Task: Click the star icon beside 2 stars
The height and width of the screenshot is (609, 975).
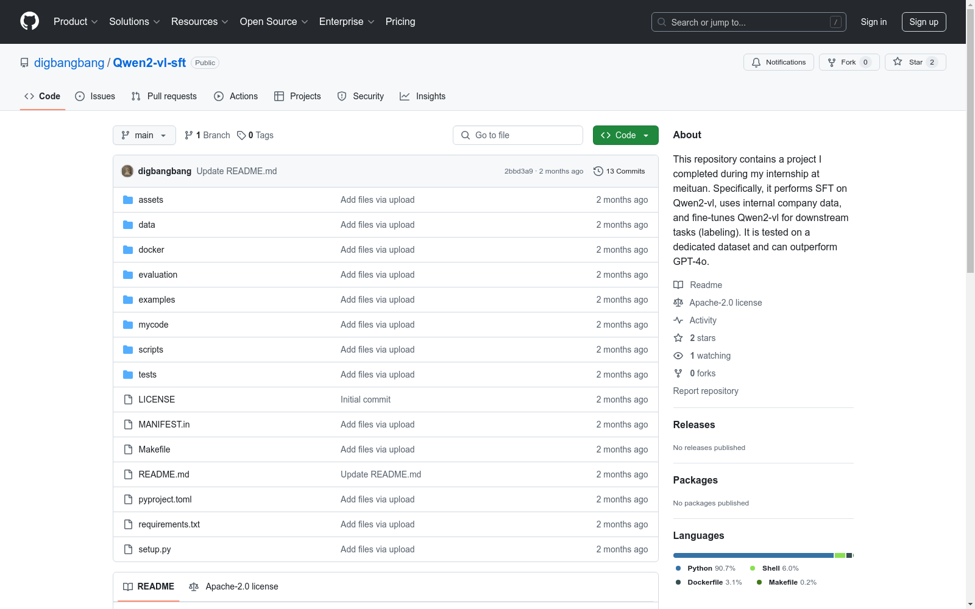Action: click(x=678, y=338)
